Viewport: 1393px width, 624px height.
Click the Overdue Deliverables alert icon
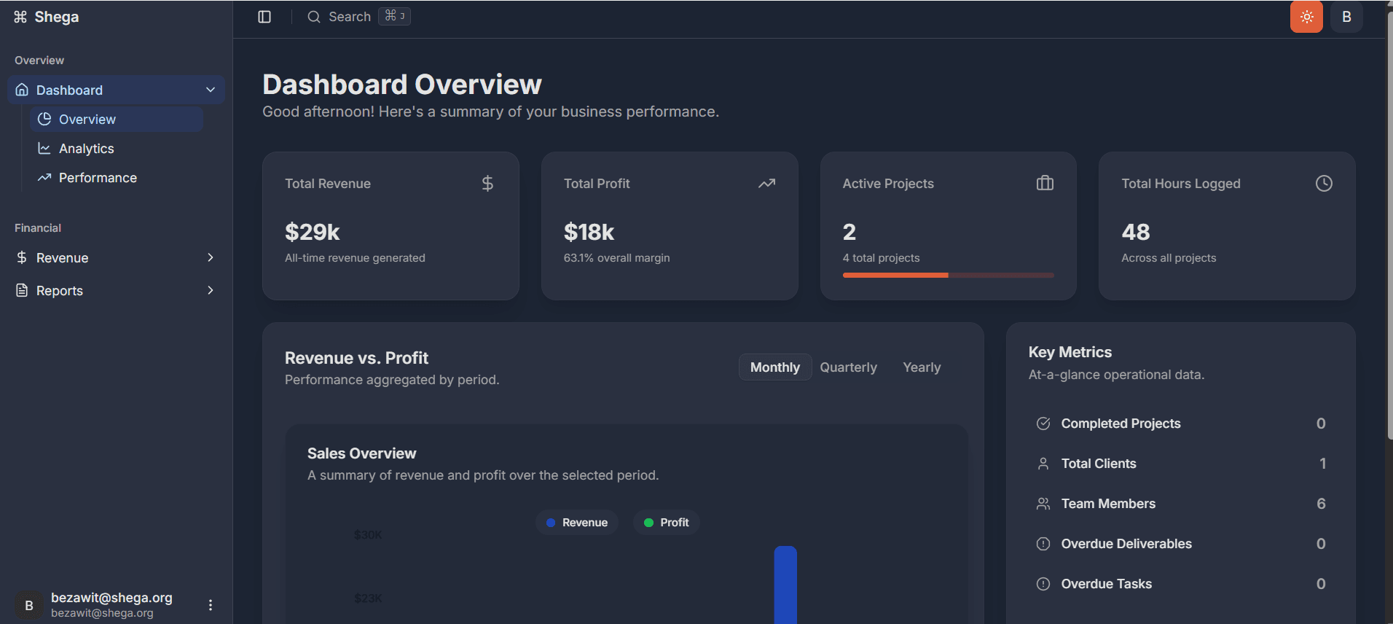pos(1043,544)
